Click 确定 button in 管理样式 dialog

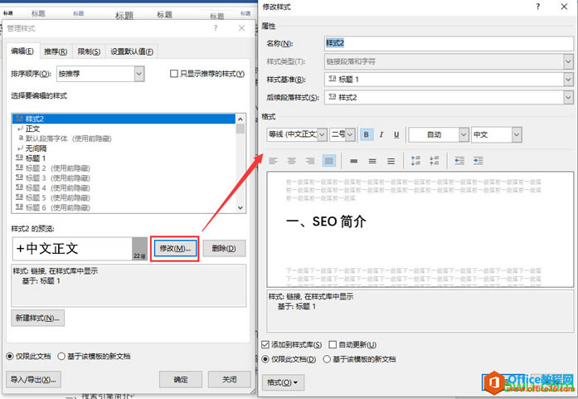181,379
